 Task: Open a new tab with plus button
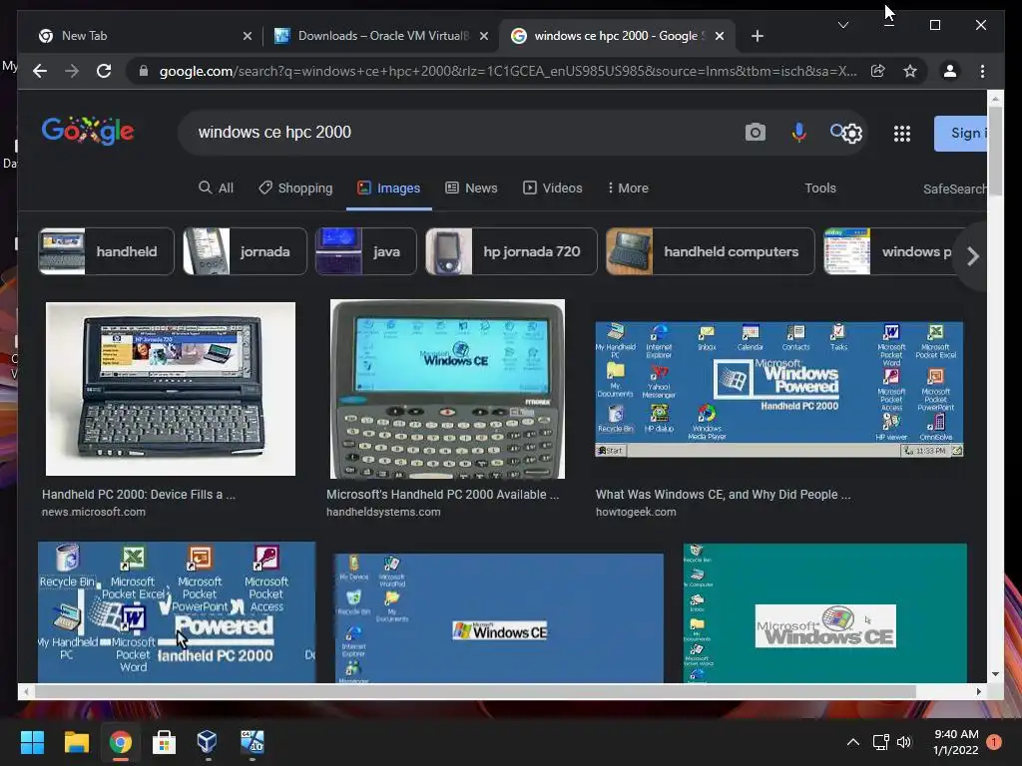pyautogui.click(x=757, y=36)
